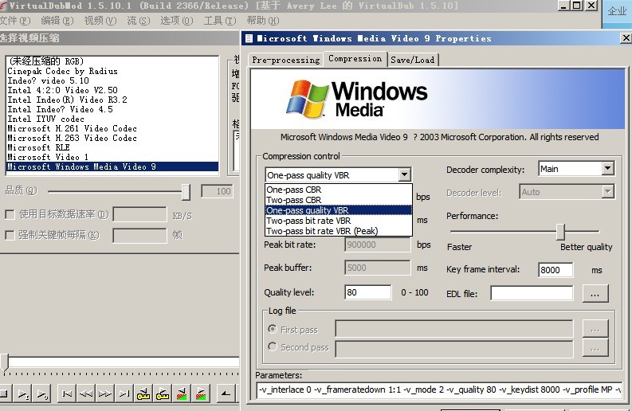The image size is (632, 411).
Task: Switch to the Pre-processing tab
Action: pyautogui.click(x=286, y=60)
